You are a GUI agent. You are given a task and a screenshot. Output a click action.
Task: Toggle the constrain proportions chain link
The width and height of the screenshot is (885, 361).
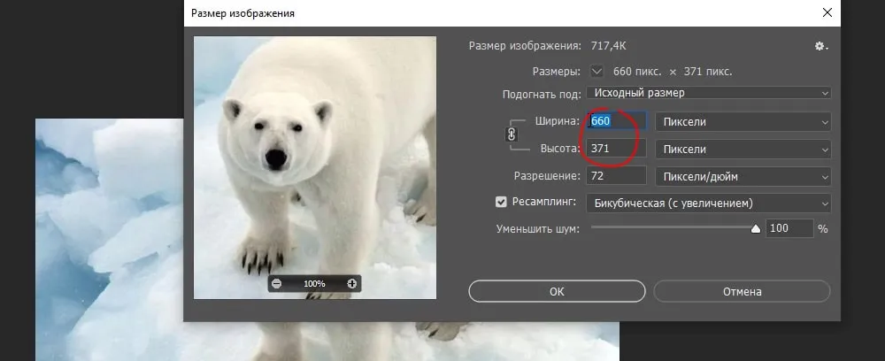click(511, 134)
